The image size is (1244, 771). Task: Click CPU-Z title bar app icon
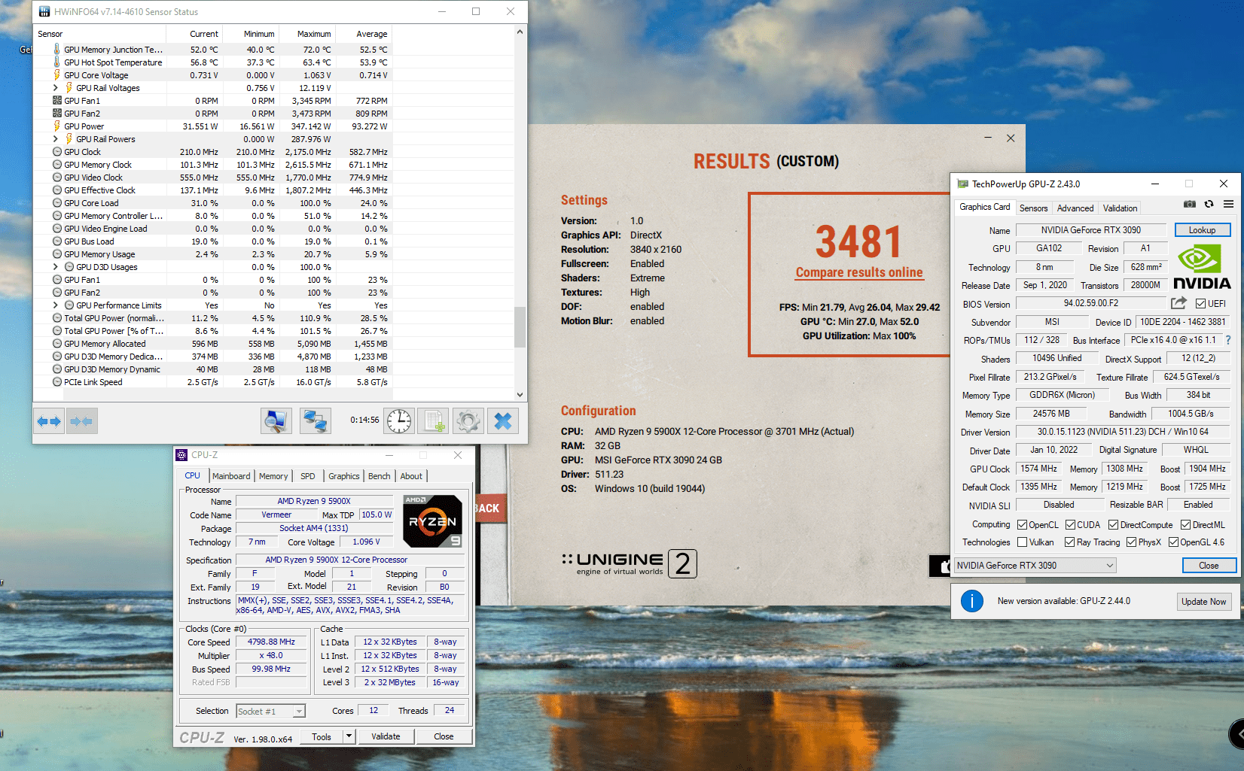pos(181,455)
